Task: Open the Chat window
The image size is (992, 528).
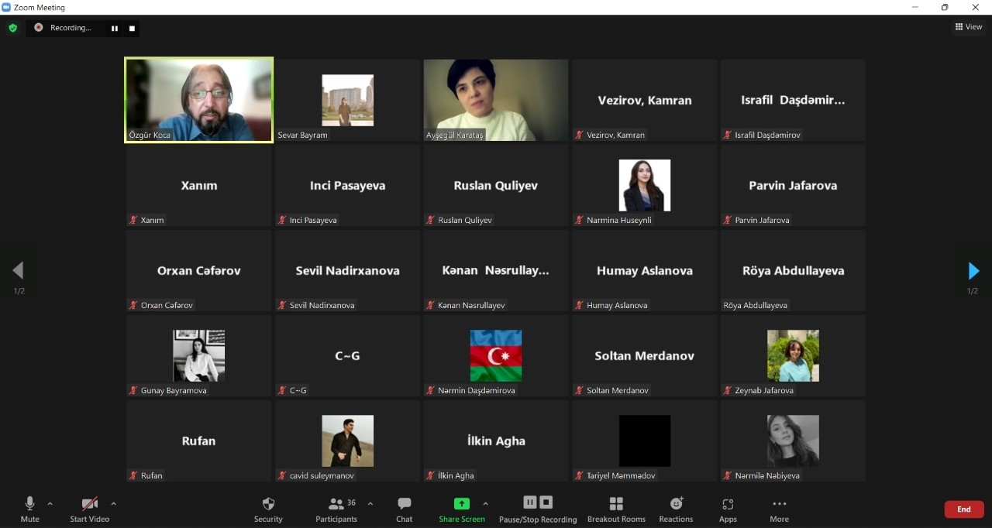Action: 404,509
